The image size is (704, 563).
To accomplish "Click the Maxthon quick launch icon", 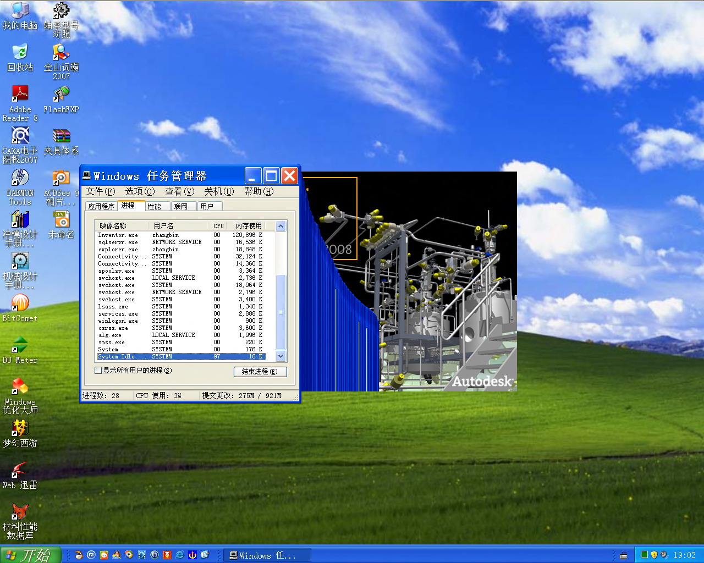I will (x=91, y=555).
